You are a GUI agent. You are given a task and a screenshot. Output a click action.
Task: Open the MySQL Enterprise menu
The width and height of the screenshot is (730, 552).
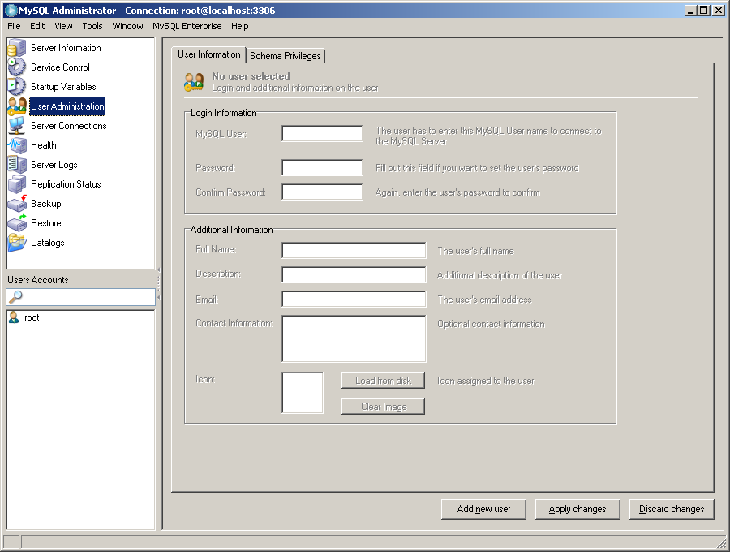click(x=187, y=26)
